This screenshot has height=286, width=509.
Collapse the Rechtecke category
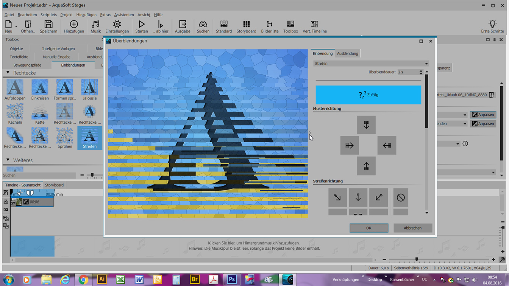[8, 73]
